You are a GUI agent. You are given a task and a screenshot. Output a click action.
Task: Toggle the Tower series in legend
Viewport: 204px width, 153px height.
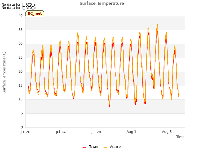click(x=91, y=147)
